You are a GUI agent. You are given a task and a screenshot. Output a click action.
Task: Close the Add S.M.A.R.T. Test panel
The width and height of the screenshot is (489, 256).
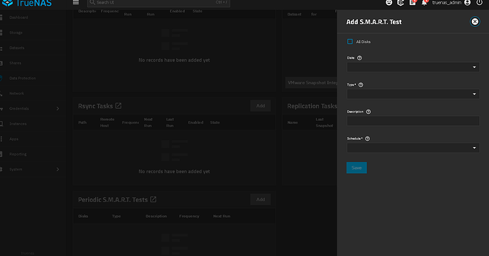475,21
